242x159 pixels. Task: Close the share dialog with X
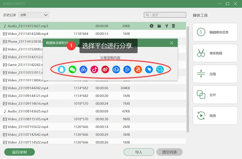pyautogui.click(x=171, y=43)
